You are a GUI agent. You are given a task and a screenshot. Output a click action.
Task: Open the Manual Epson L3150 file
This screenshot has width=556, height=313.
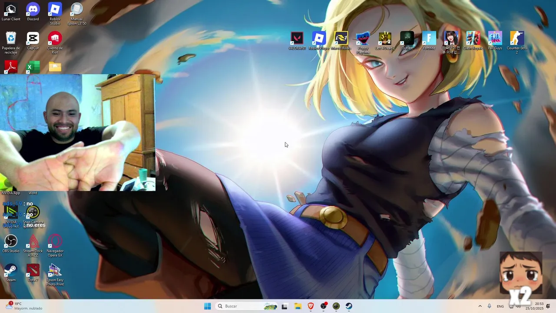tap(76, 14)
